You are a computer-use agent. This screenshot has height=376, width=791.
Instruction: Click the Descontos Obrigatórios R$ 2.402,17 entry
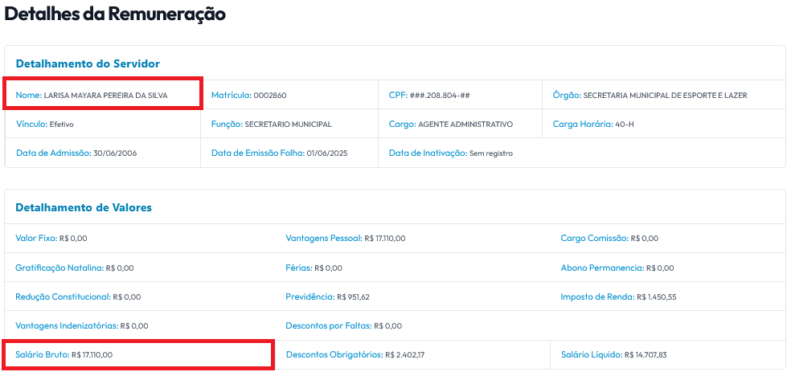pos(355,355)
